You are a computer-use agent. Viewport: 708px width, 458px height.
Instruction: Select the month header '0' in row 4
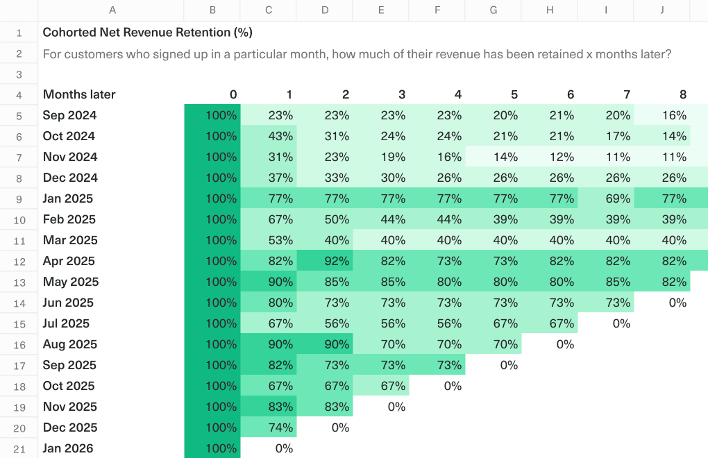click(x=233, y=94)
